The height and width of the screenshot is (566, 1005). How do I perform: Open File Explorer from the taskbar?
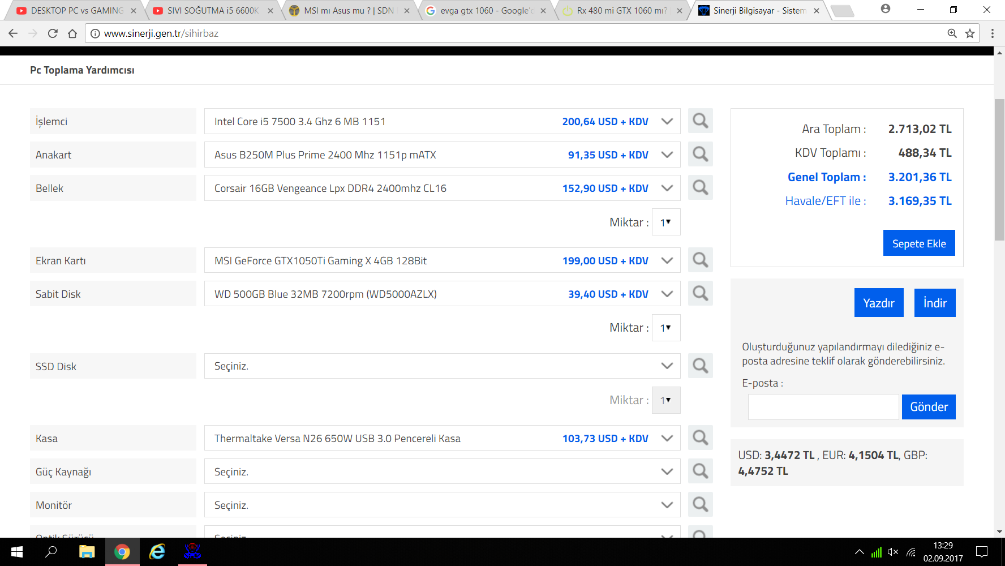click(x=87, y=552)
